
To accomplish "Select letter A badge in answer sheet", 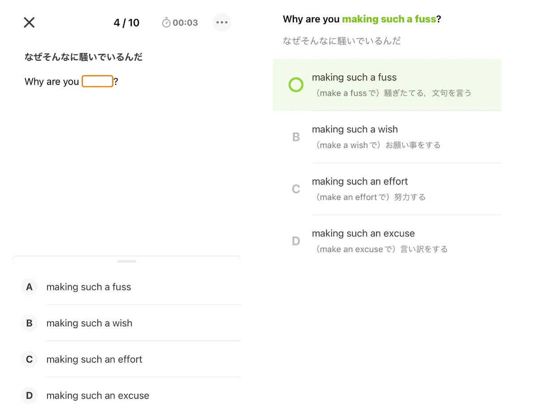I will coord(29,287).
